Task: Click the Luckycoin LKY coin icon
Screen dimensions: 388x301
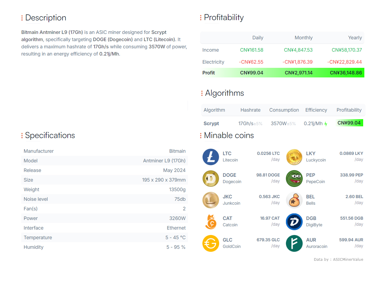Action: (294, 157)
